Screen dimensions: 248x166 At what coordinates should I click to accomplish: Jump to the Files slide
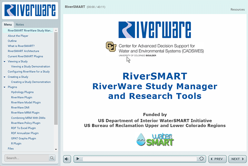coord(11,148)
